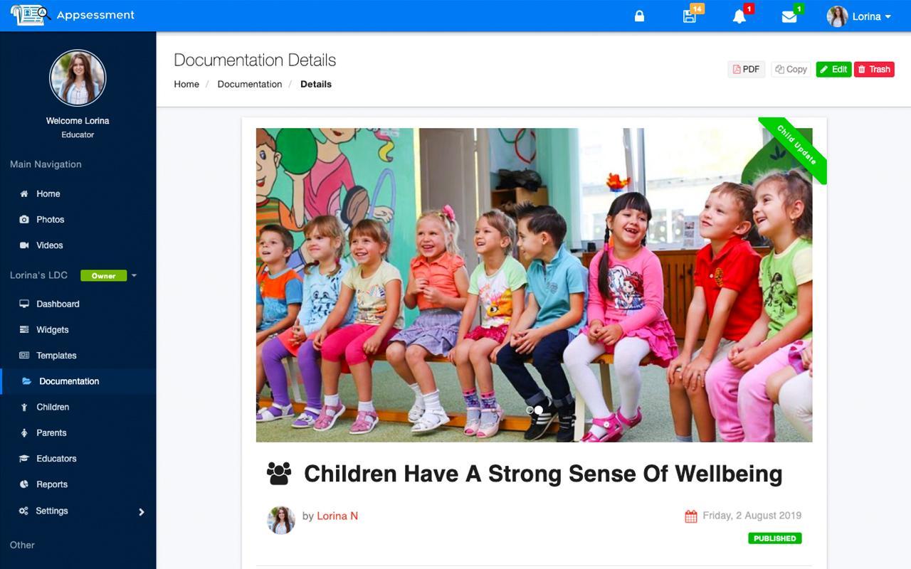
Task: Open the Reports sidebar entry
Action: (x=52, y=484)
